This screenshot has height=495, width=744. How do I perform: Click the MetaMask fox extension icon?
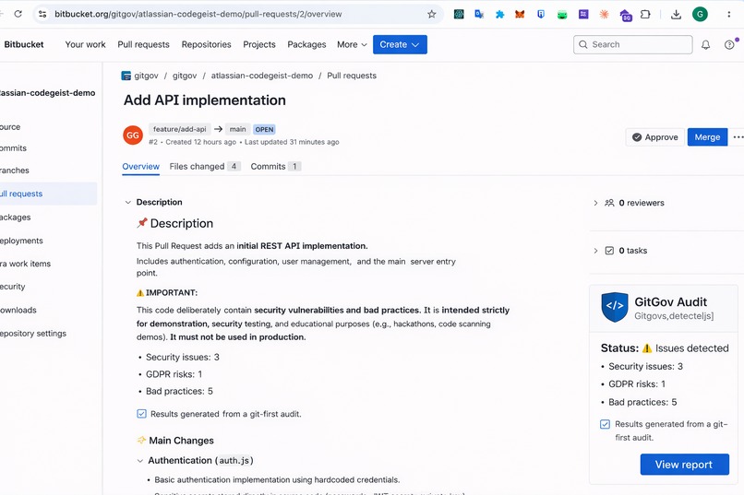[x=520, y=14]
